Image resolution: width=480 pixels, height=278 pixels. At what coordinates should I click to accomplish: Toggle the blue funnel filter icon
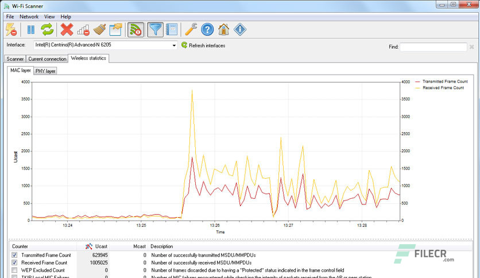pyautogui.click(x=155, y=30)
